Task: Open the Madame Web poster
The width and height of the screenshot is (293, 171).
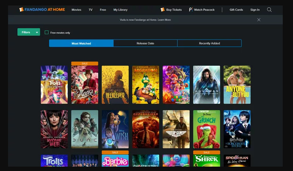Action: (x=54, y=129)
